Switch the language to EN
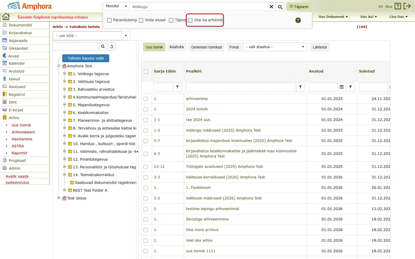415x259 pixels. (381, 7)
